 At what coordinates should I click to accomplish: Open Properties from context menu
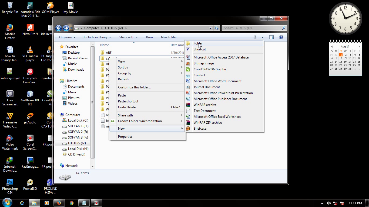147,137
